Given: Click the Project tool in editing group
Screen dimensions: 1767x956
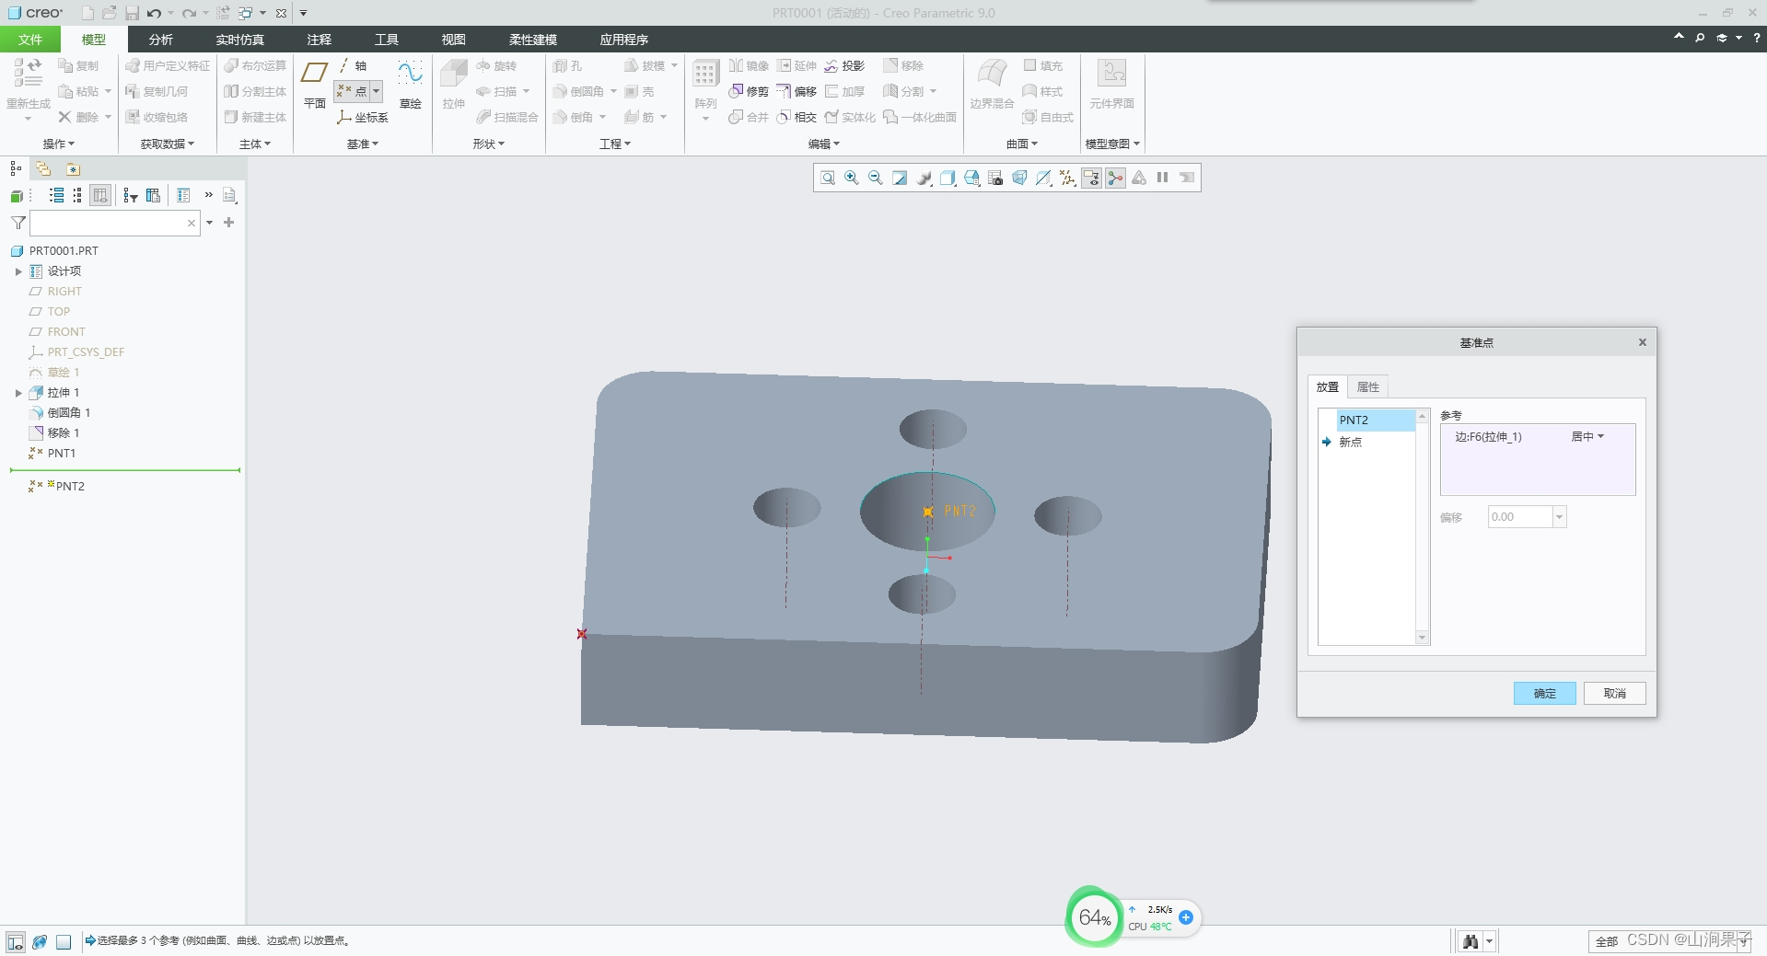Looking at the screenshot, I should (x=844, y=66).
